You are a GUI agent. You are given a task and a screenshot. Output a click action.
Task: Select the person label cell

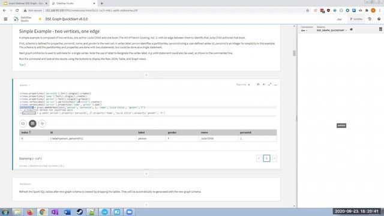pyautogui.click(x=151, y=139)
